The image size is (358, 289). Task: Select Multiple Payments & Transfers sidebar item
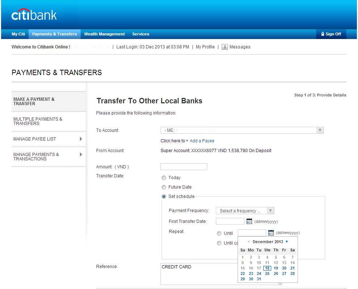tap(48, 121)
